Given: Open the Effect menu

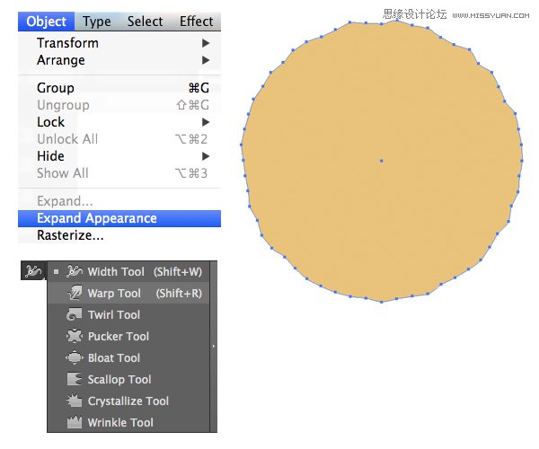Looking at the screenshot, I should 196,22.
